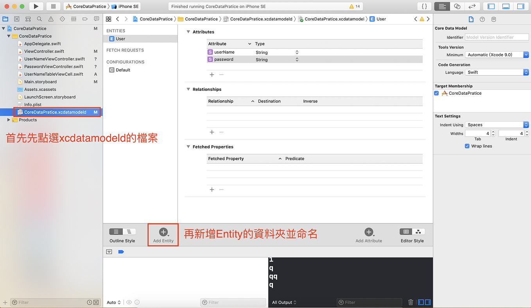Enable Wrap lines in Text Settings
The image size is (531, 308).
point(467,146)
